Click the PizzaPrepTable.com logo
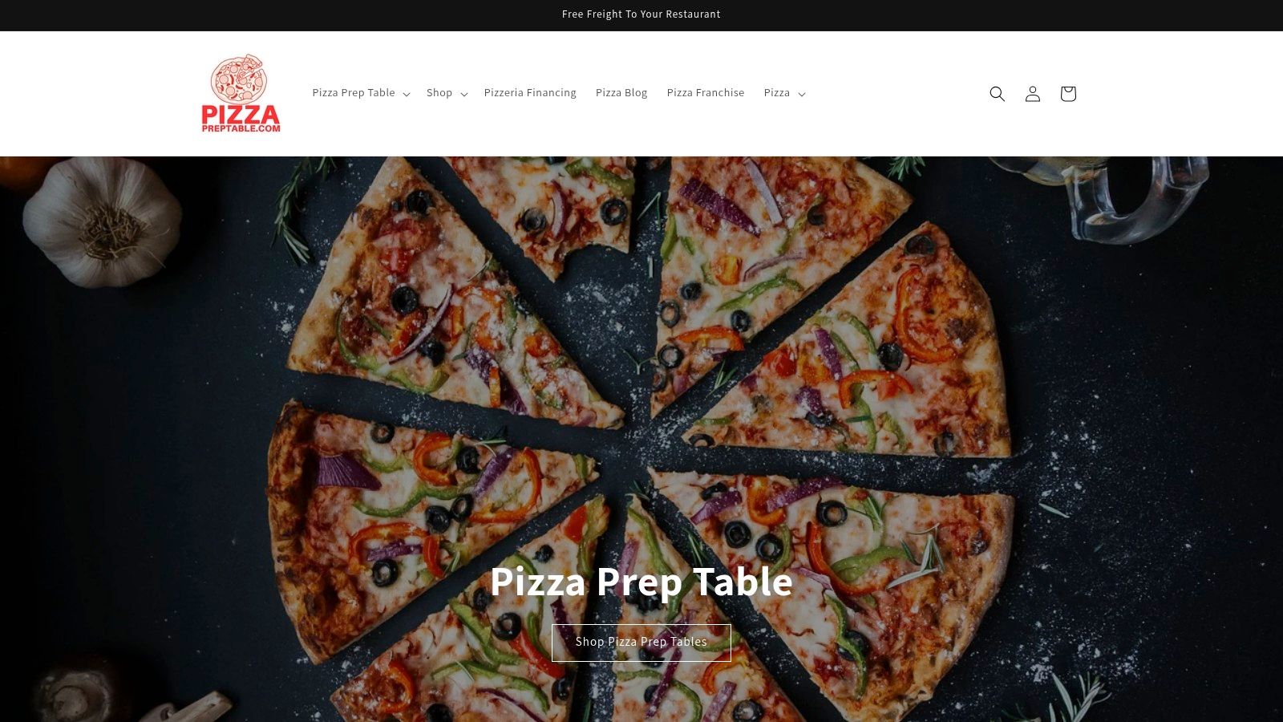Viewport: 1283px width, 722px height. pos(241,94)
